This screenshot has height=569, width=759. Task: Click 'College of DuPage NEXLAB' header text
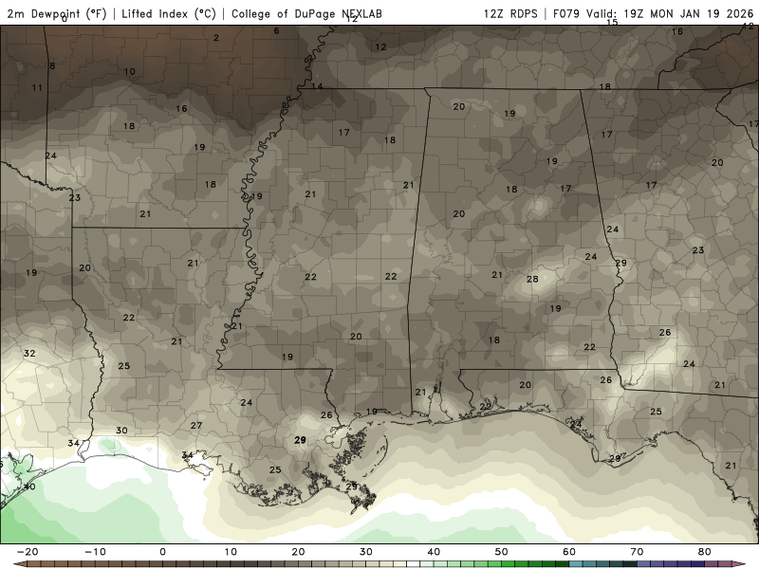tap(306, 13)
